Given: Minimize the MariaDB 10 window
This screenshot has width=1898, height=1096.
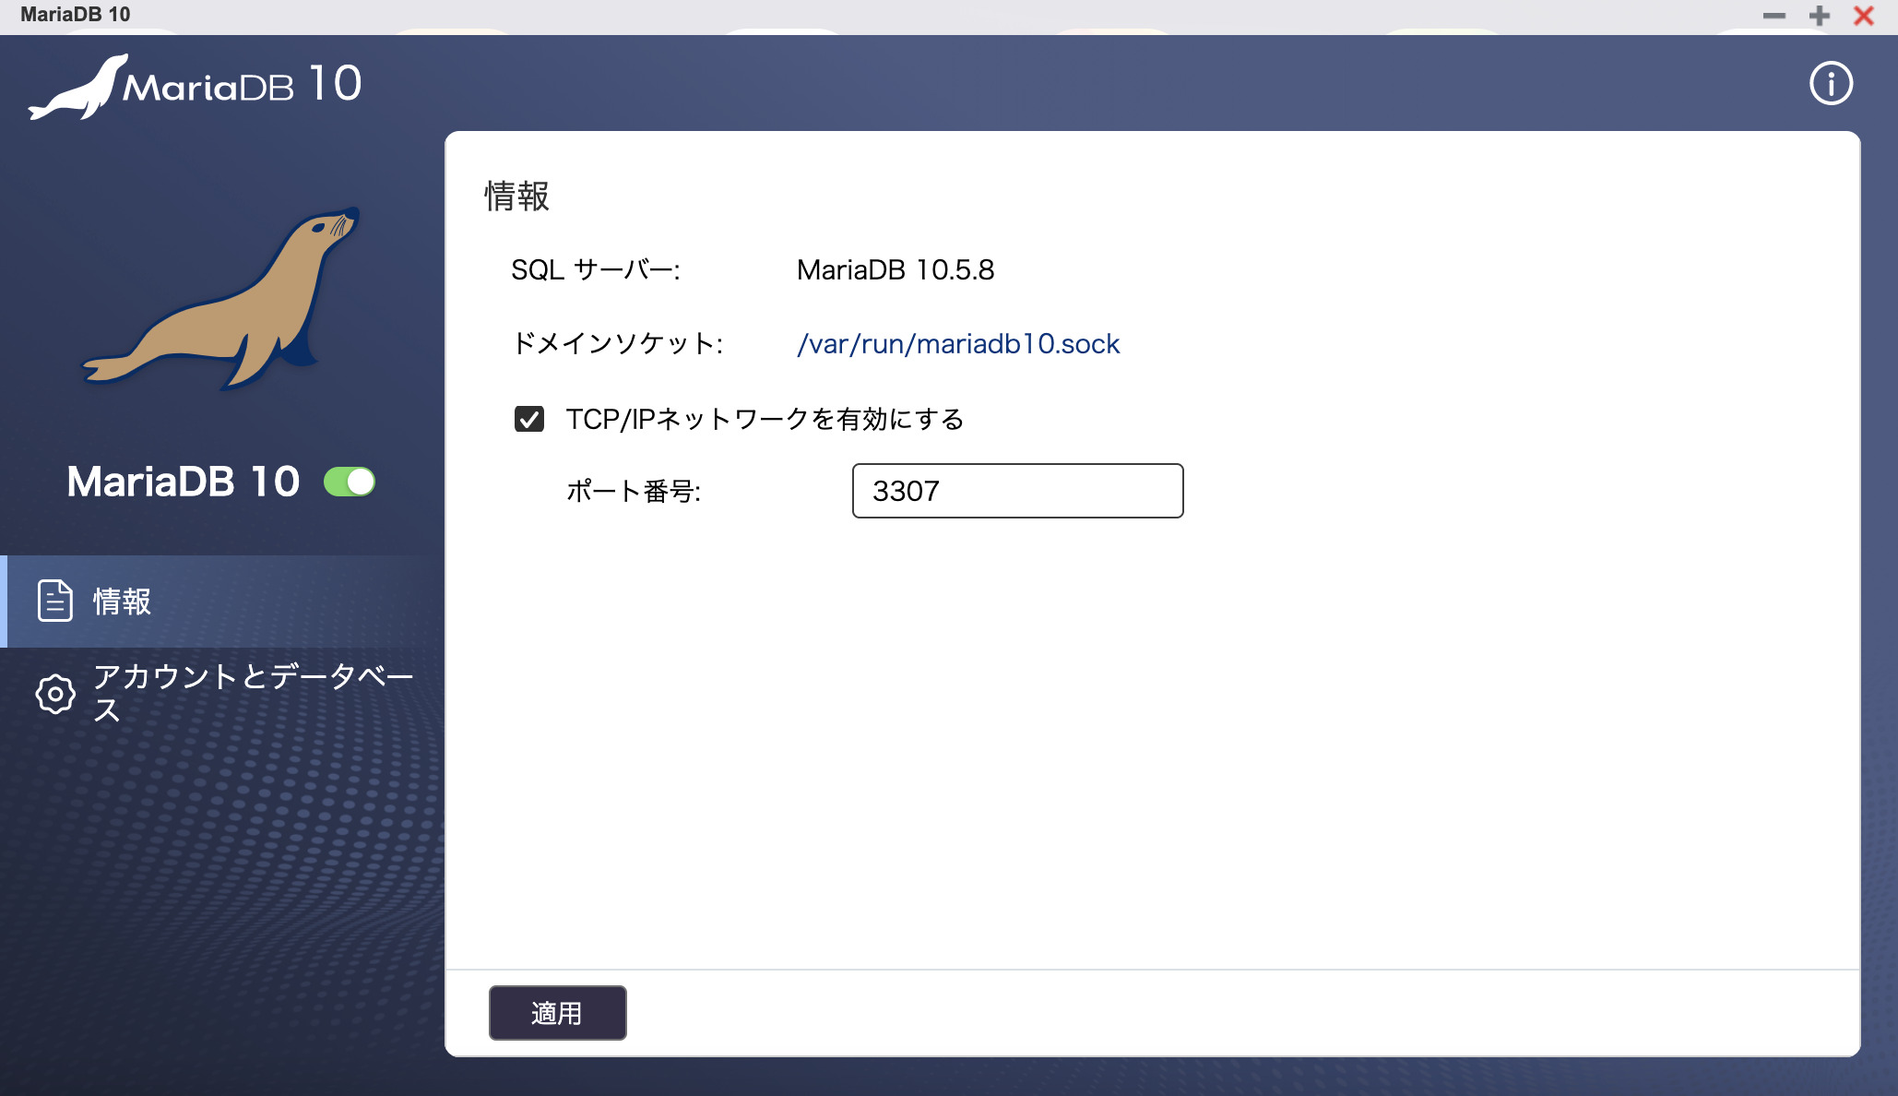Looking at the screenshot, I should 1774,16.
